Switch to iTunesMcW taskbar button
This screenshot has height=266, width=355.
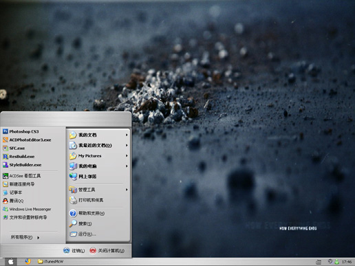tap(50, 261)
